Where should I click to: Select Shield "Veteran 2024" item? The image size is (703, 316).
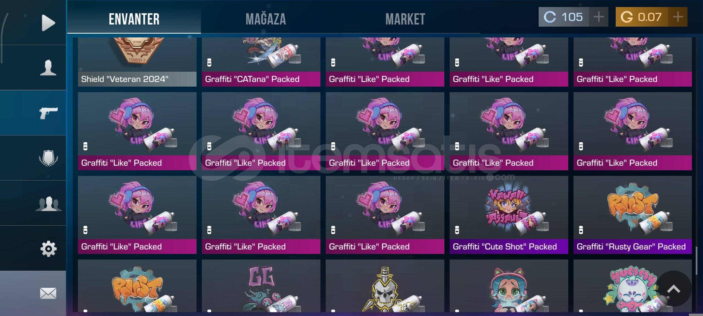click(137, 62)
